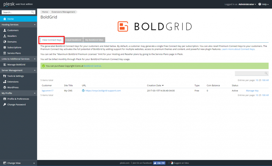Click the Profile & Preferences icon
The height and width of the screenshot is (166, 272).
5,99
